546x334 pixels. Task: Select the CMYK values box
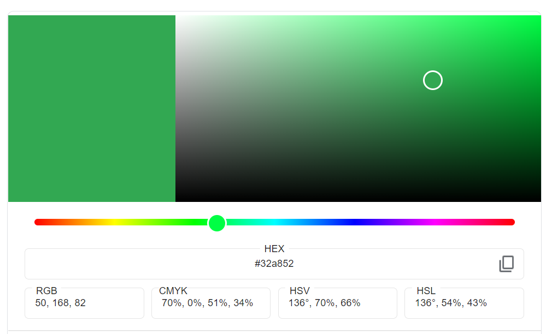click(211, 303)
